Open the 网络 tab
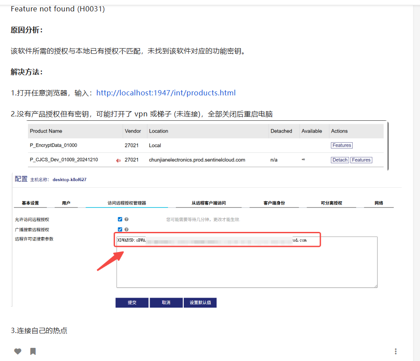The height and width of the screenshot is (361, 420). tap(379, 203)
